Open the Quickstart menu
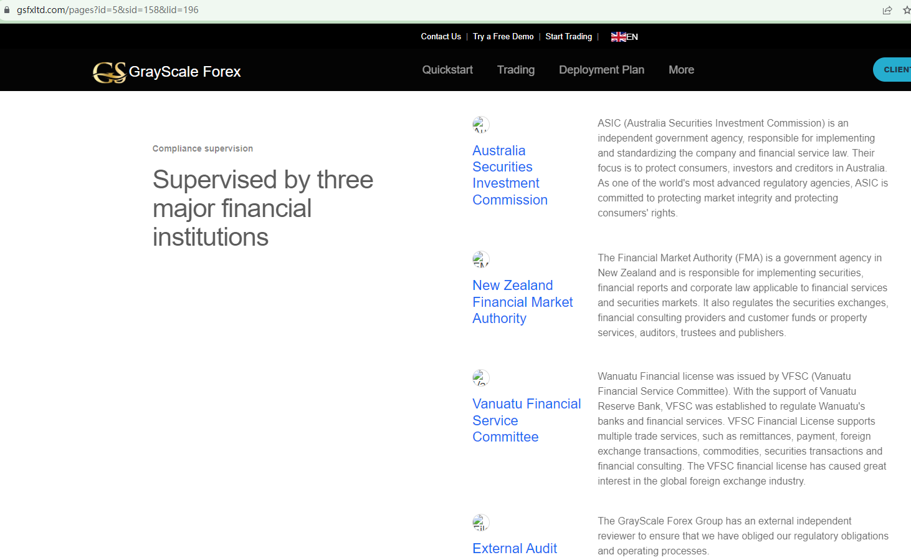 pos(447,70)
